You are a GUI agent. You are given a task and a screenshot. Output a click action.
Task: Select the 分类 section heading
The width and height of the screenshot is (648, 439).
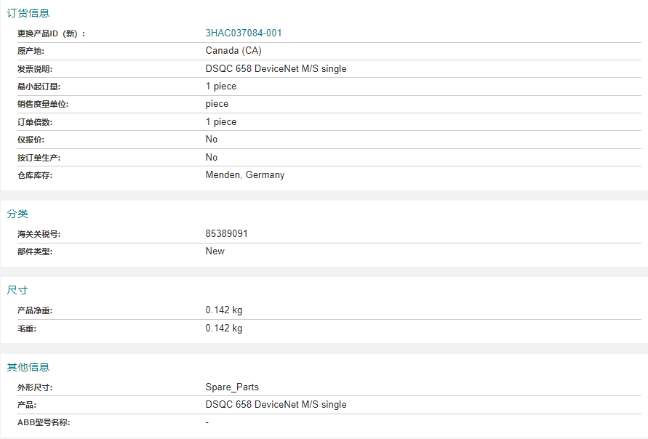coord(17,214)
